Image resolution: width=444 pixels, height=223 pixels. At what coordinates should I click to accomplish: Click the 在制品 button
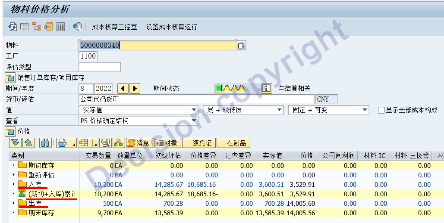pos(233,143)
